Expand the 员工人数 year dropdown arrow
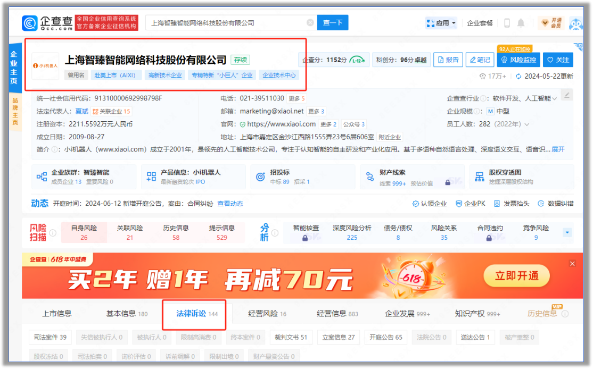This screenshot has width=593, height=369. coord(527,124)
